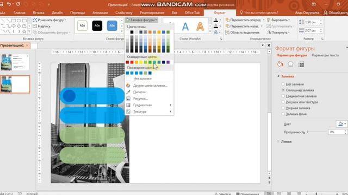The width and height of the screenshot is (348, 195).
Task: Click Примечания comments in status bar
Action: (248, 193)
